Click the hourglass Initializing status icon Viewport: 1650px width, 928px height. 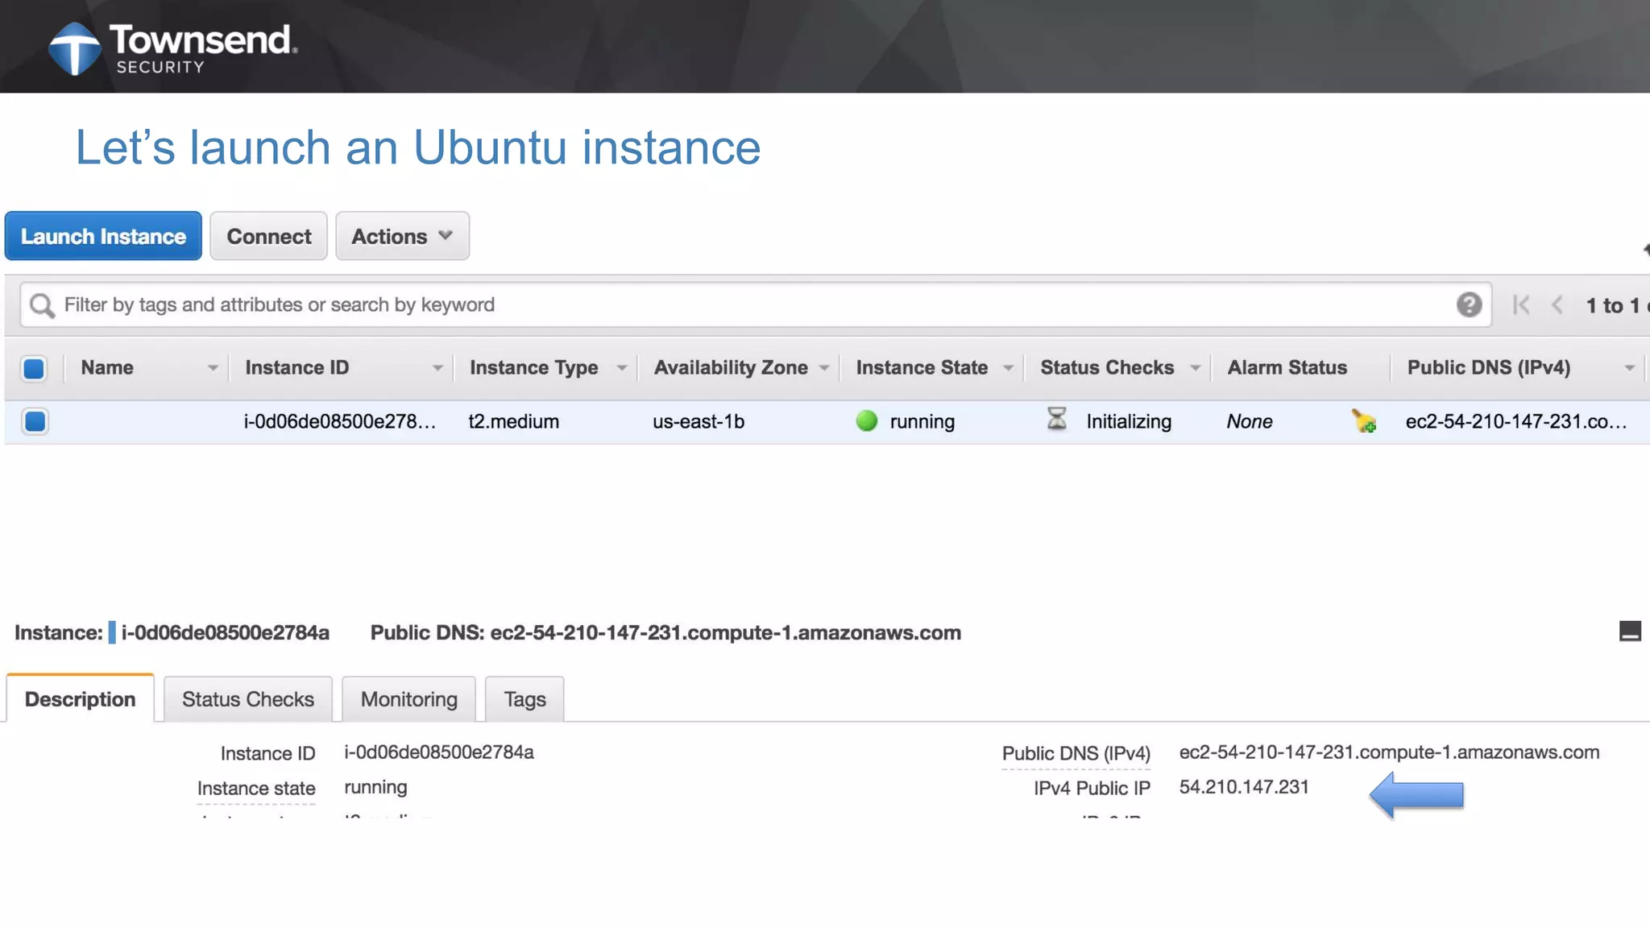[1057, 419]
